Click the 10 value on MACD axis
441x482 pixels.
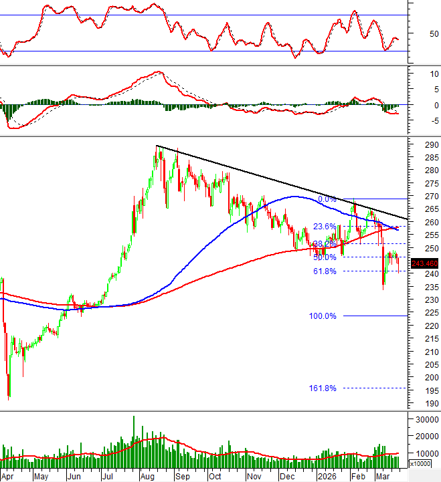coord(434,74)
